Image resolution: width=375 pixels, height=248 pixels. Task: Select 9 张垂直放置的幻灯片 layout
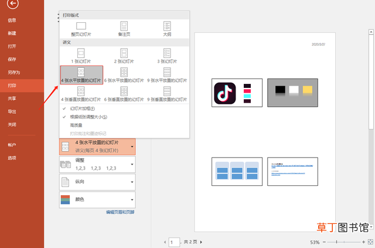click(x=167, y=94)
